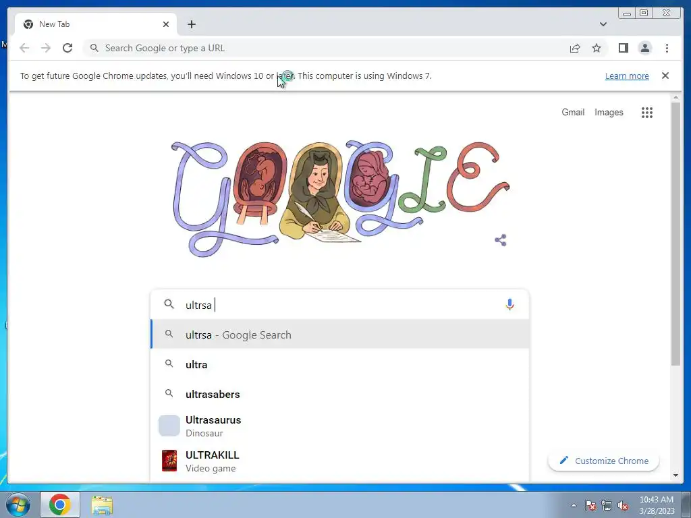Click the browser forward arrow
Viewport: 691px width, 518px height.
click(46, 48)
